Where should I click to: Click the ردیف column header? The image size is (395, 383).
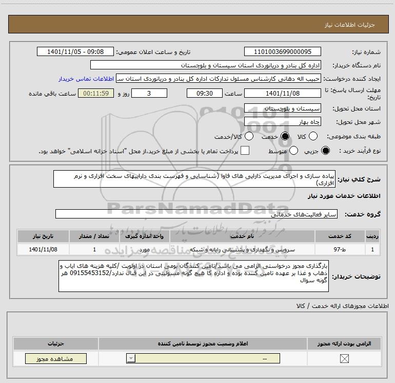tap(372, 236)
